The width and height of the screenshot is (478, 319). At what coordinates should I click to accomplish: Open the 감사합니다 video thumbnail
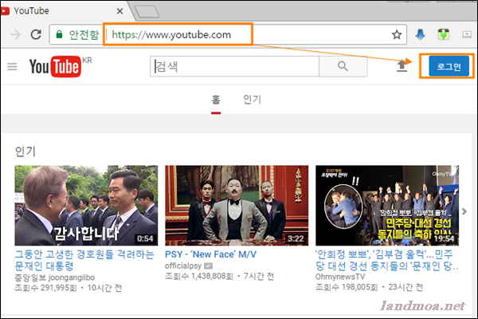tap(86, 206)
